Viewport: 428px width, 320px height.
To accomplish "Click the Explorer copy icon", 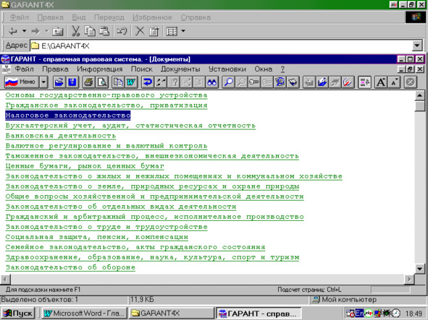I will click(x=90, y=31).
